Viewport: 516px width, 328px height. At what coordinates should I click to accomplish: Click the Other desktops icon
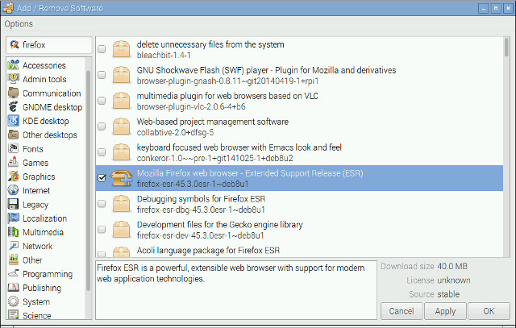click(13, 135)
